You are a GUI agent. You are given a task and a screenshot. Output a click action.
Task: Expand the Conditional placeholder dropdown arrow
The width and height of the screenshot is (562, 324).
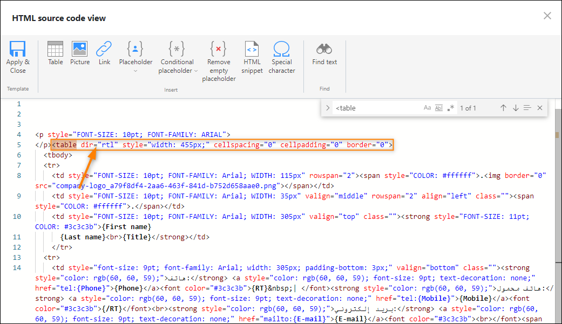coord(196,71)
